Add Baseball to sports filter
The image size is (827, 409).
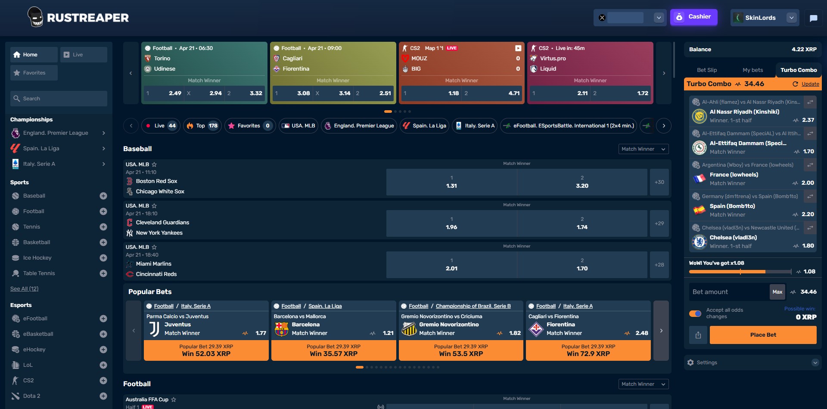103,196
